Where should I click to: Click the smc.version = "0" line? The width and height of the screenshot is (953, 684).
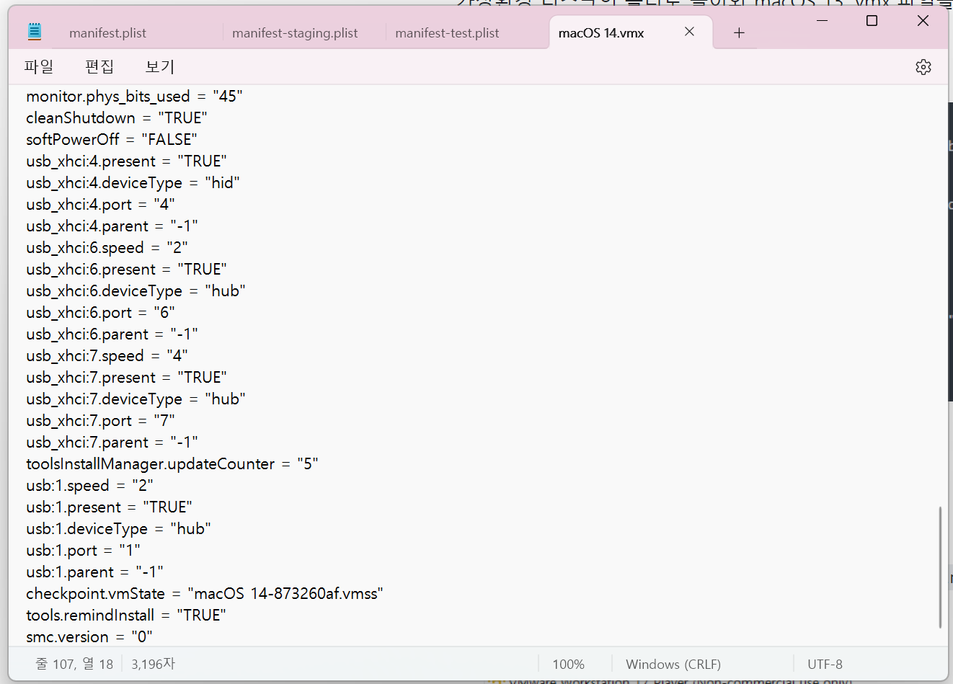tap(89, 637)
